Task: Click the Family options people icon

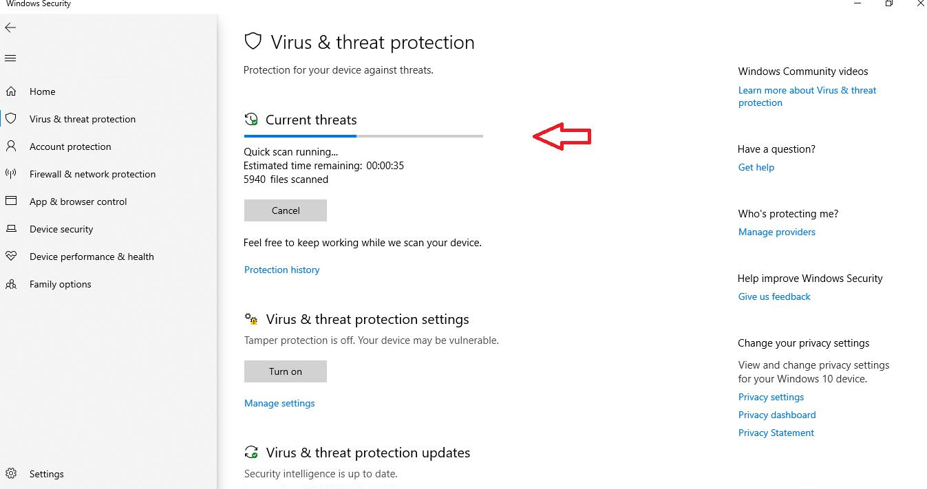Action: tap(11, 284)
